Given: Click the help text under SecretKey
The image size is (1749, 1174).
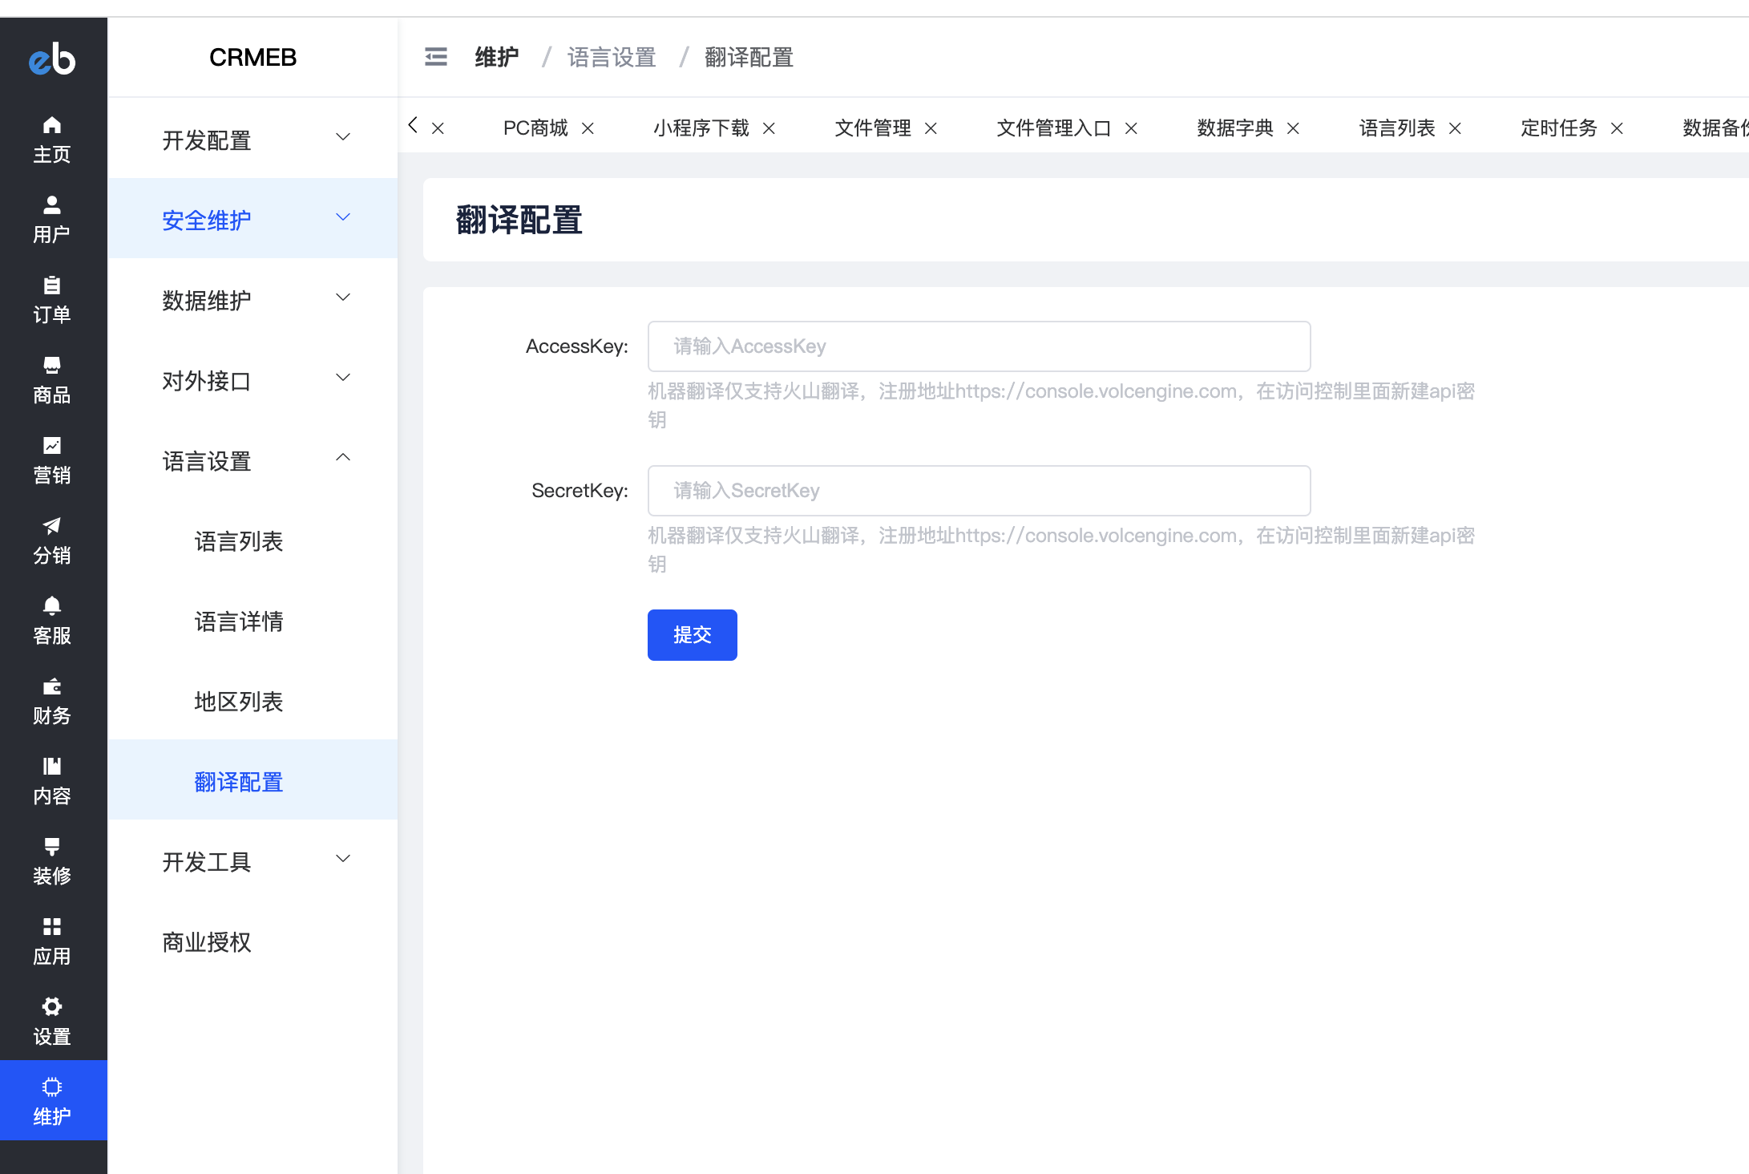Looking at the screenshot, I should pos(1061,549).
